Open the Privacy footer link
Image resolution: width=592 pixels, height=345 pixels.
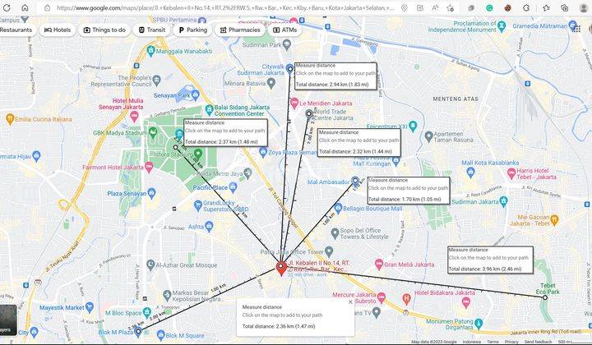pyautogui.click(x=511, y=342)
